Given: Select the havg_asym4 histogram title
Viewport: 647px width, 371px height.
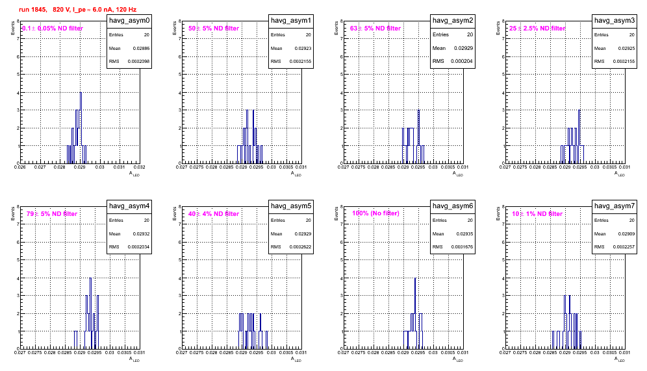Looking at the screenshot, I should coord(129,206).
